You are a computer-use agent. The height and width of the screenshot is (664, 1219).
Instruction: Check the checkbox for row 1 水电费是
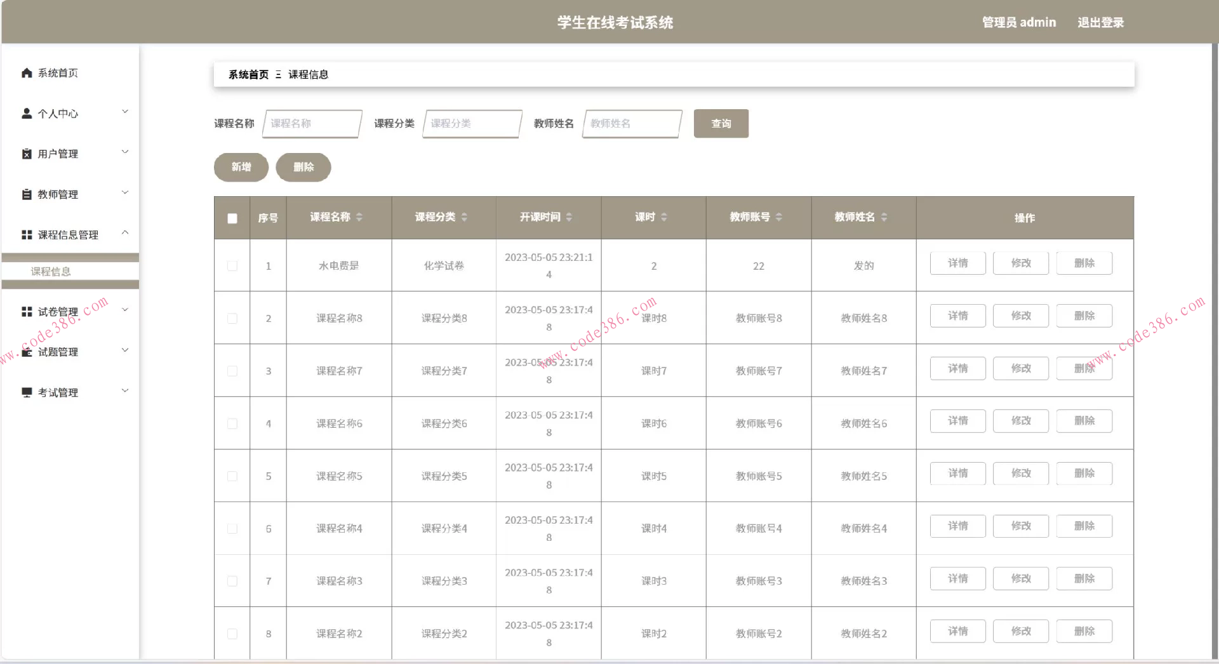point(232,266)
